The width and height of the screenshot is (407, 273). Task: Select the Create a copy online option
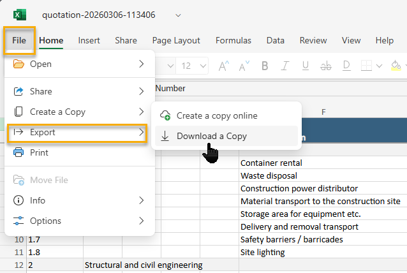tap(217, 115)
